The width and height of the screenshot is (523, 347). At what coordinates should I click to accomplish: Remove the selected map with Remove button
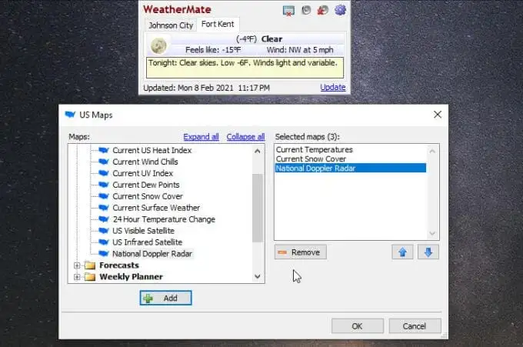tap(301, 252)
